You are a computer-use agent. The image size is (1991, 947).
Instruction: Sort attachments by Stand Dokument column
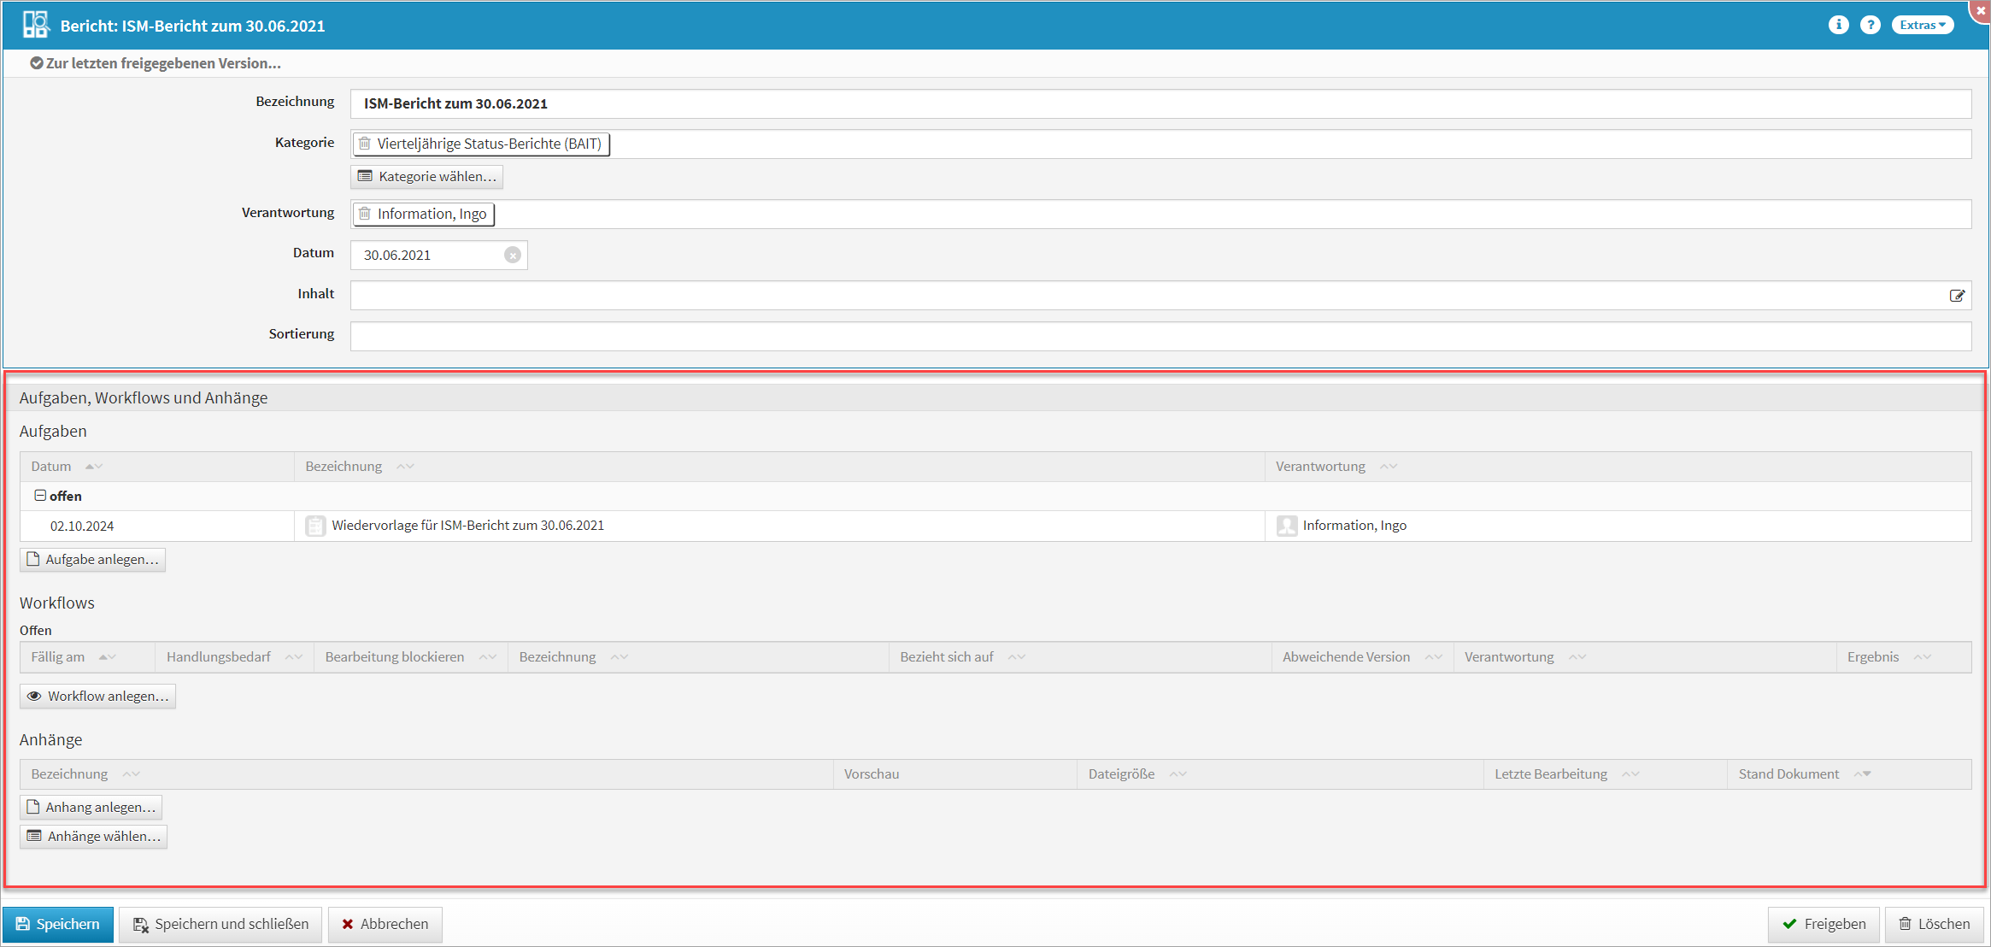(1862, 774)
